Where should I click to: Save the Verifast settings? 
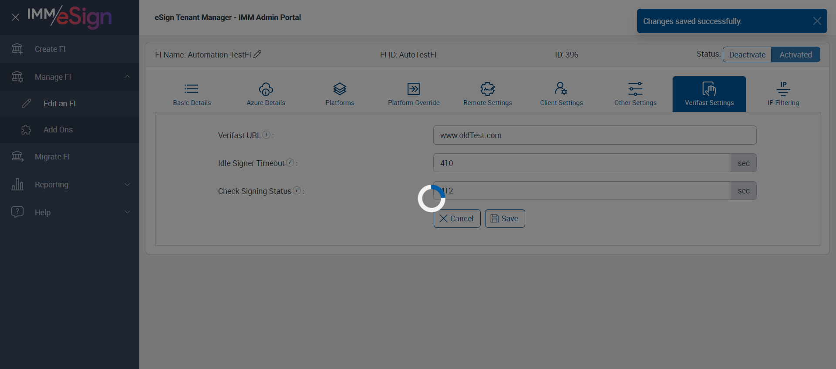pyautogui.click(x=505, y=218)
